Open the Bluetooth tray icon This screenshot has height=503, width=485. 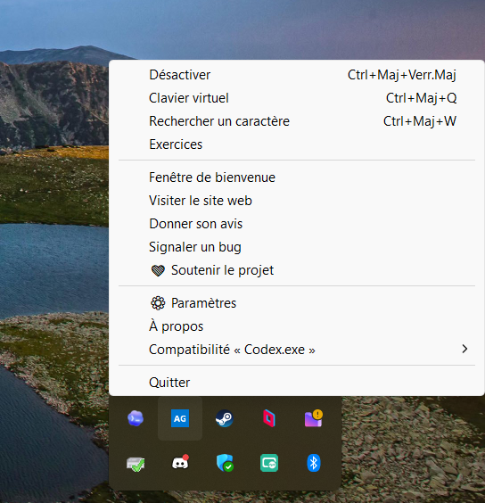(314, 463)
